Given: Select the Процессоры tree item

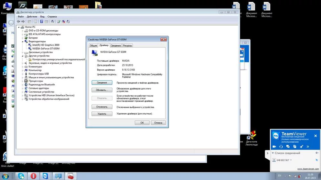Looking at the screenshot, I should 36,81.
